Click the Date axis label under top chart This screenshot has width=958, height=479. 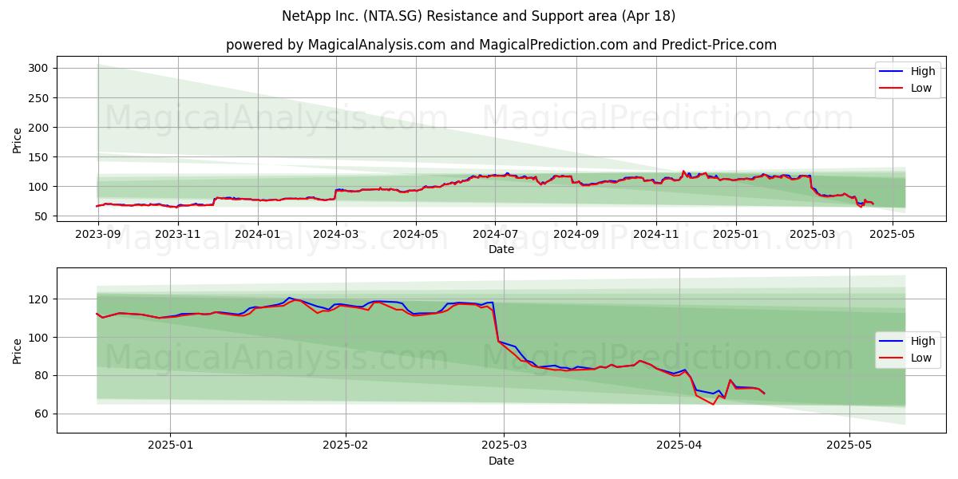pos(501,250)
